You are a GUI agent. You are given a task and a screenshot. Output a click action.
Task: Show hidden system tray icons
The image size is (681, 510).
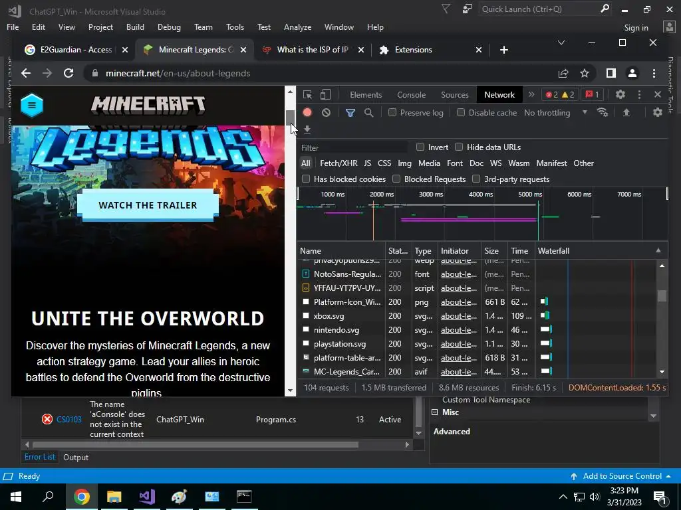pyautogui.click(x=563, y=497)
